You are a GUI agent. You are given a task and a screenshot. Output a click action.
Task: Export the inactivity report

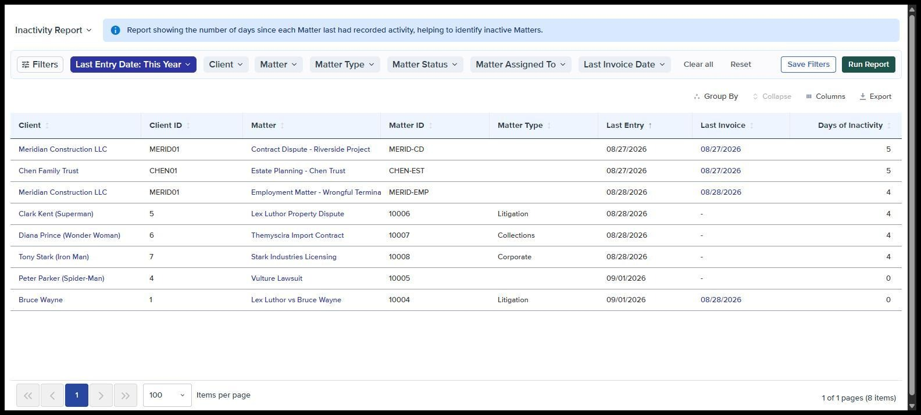coord(875,96)
